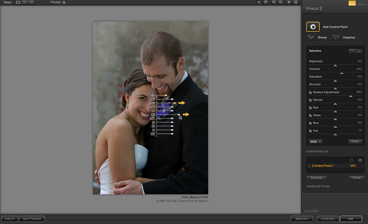Click the Add Control Point icon

tap(313, 27)
